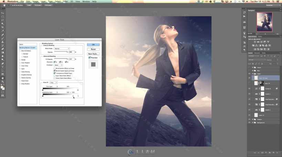Select the Crop tool
282x157 pixels.
(2, 27)
